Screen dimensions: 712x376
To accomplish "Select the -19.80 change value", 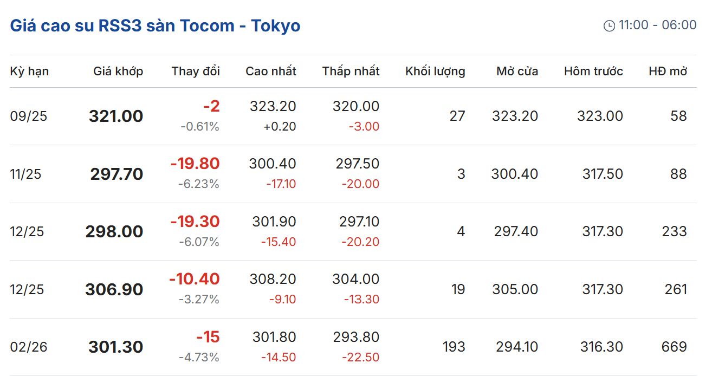I will point(195,164).
